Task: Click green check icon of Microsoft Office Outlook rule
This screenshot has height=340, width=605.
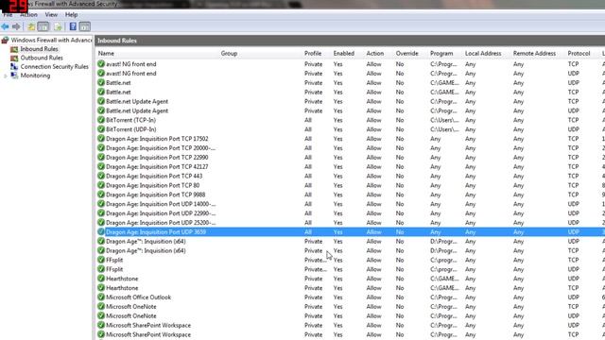Action: coord(101,297)
